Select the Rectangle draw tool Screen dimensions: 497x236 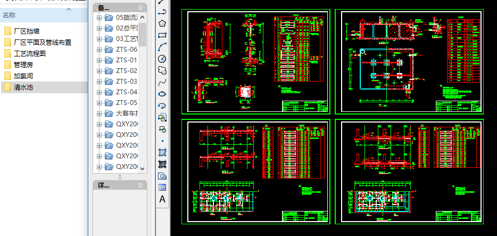(x=162, y=36)
